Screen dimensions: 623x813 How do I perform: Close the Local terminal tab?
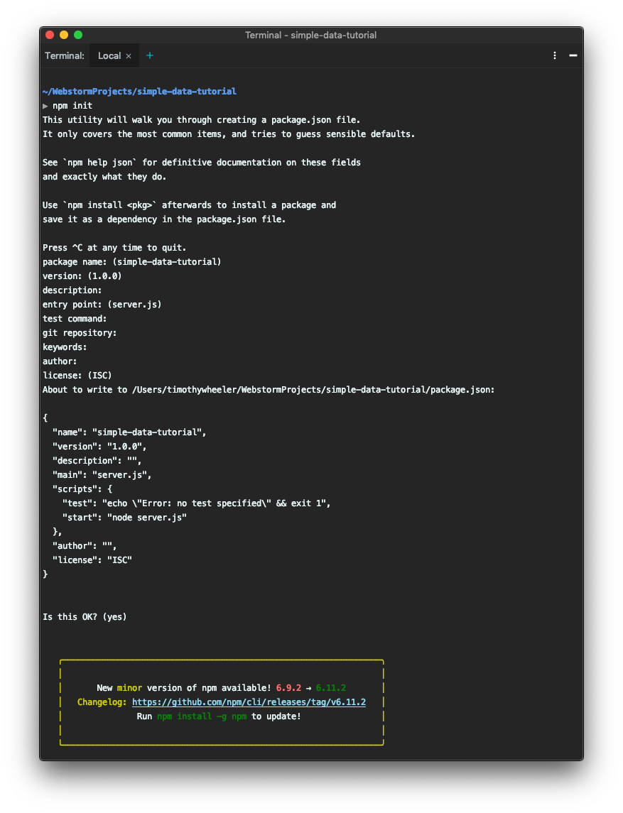coord(129,56)
